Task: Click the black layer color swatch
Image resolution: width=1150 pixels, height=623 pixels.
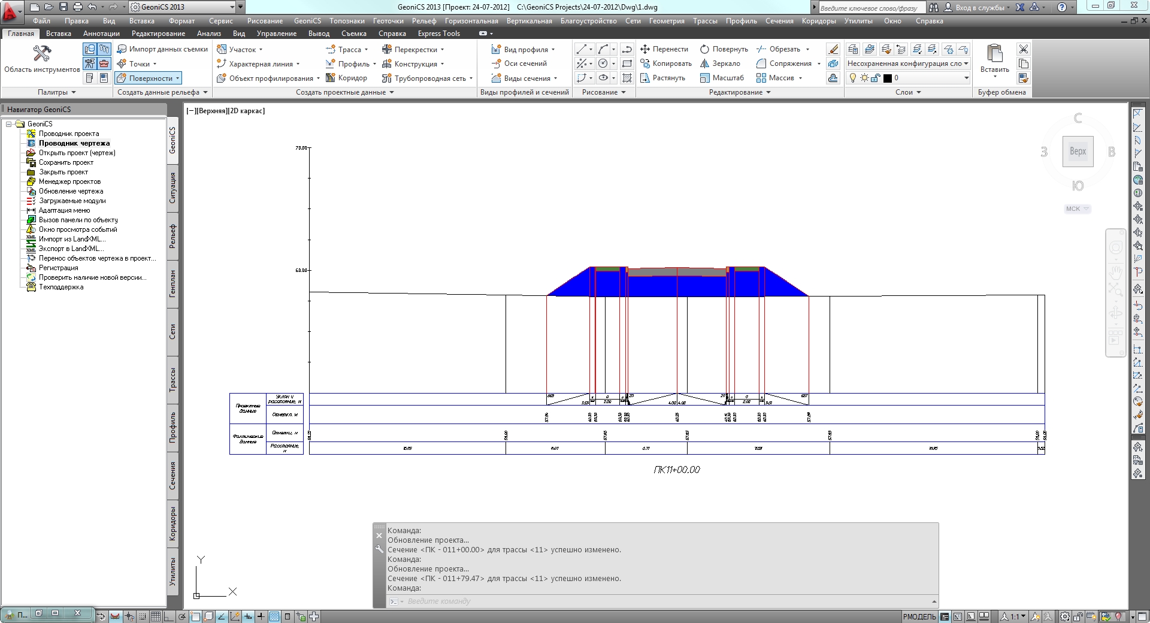Action: click(888, 78)
